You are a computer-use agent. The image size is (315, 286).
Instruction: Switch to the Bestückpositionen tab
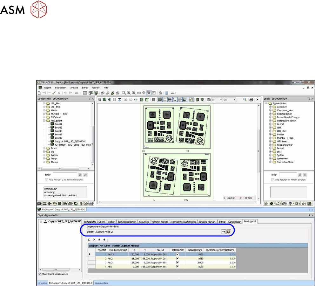click(x=127, y=222)
